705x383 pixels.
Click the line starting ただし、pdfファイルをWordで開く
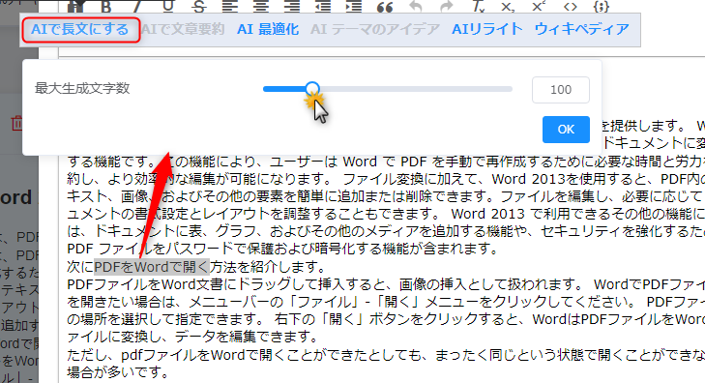pyautogui.click(x=386, y=355)
